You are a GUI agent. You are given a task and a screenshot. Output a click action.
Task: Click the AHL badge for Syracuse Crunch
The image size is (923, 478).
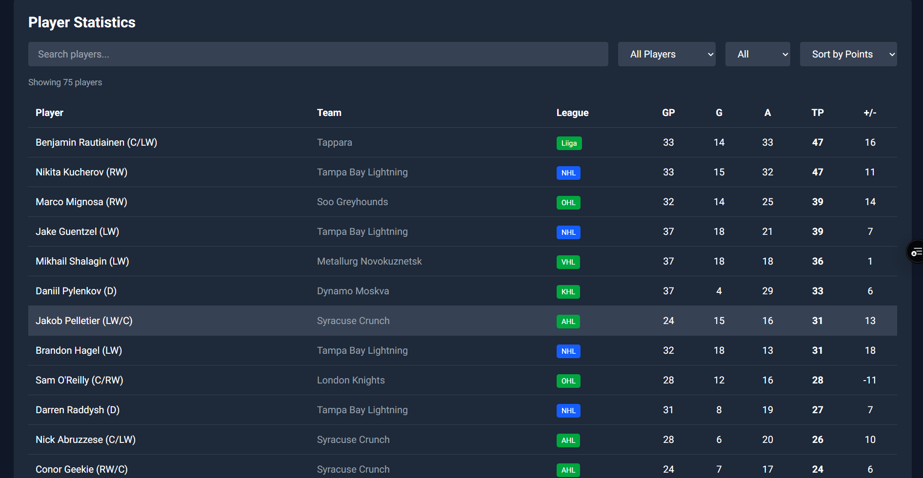[x=568, y=321]
